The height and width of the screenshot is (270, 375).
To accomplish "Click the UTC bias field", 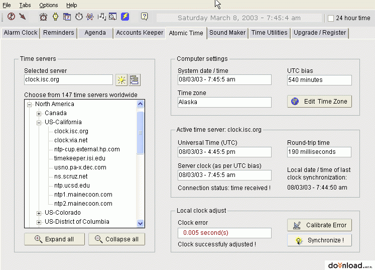I will [319, 80].
